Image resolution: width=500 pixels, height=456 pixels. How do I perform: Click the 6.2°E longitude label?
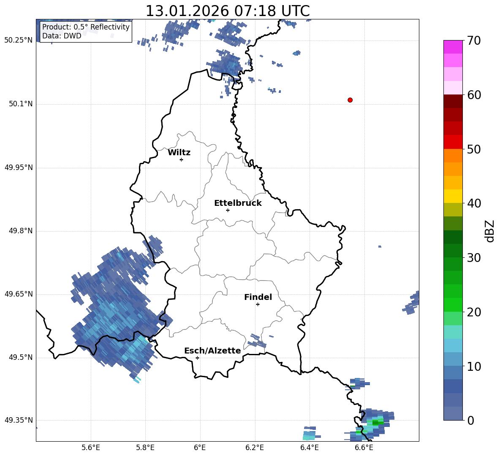click(255, 448)
